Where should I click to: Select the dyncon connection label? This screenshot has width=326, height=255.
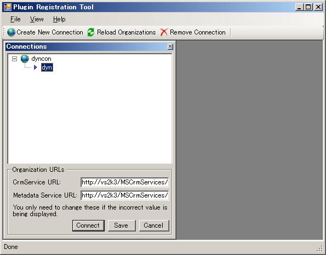(x=41, y=59)
